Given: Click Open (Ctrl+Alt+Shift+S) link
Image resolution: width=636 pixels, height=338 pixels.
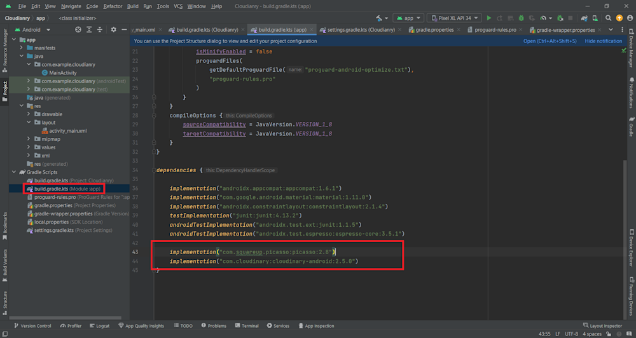Looking at the screenshot, I should click(x=550, y=41).
